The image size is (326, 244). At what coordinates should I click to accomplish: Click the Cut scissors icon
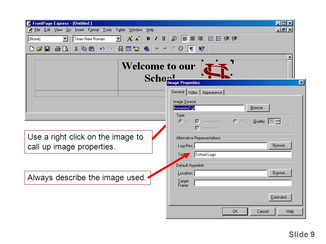coord(76,49)
